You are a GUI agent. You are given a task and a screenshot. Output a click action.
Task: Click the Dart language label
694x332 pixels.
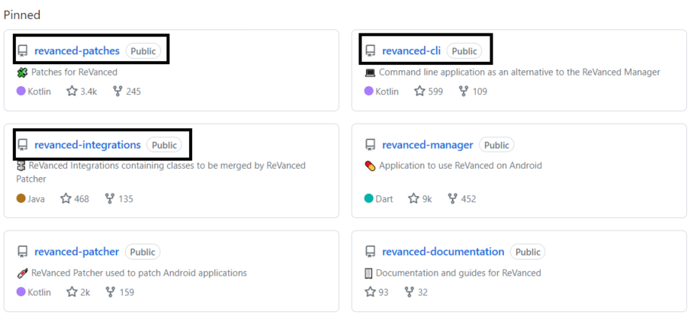(x=384, y=198)
